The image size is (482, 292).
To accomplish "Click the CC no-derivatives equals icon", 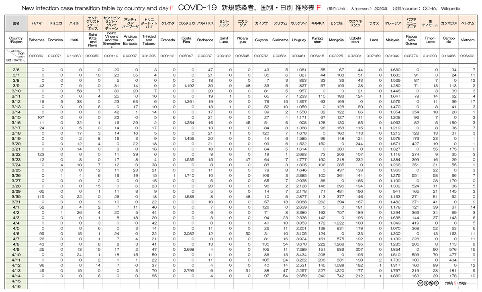I will coord(437,283).
